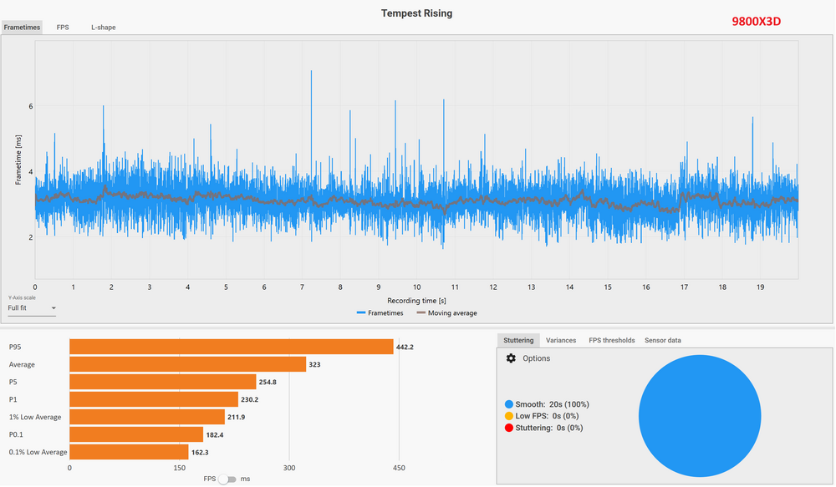Click the Tempest Rising chart title
The width and height of the screenshot is (836, 487).
(x=417, y=13)
